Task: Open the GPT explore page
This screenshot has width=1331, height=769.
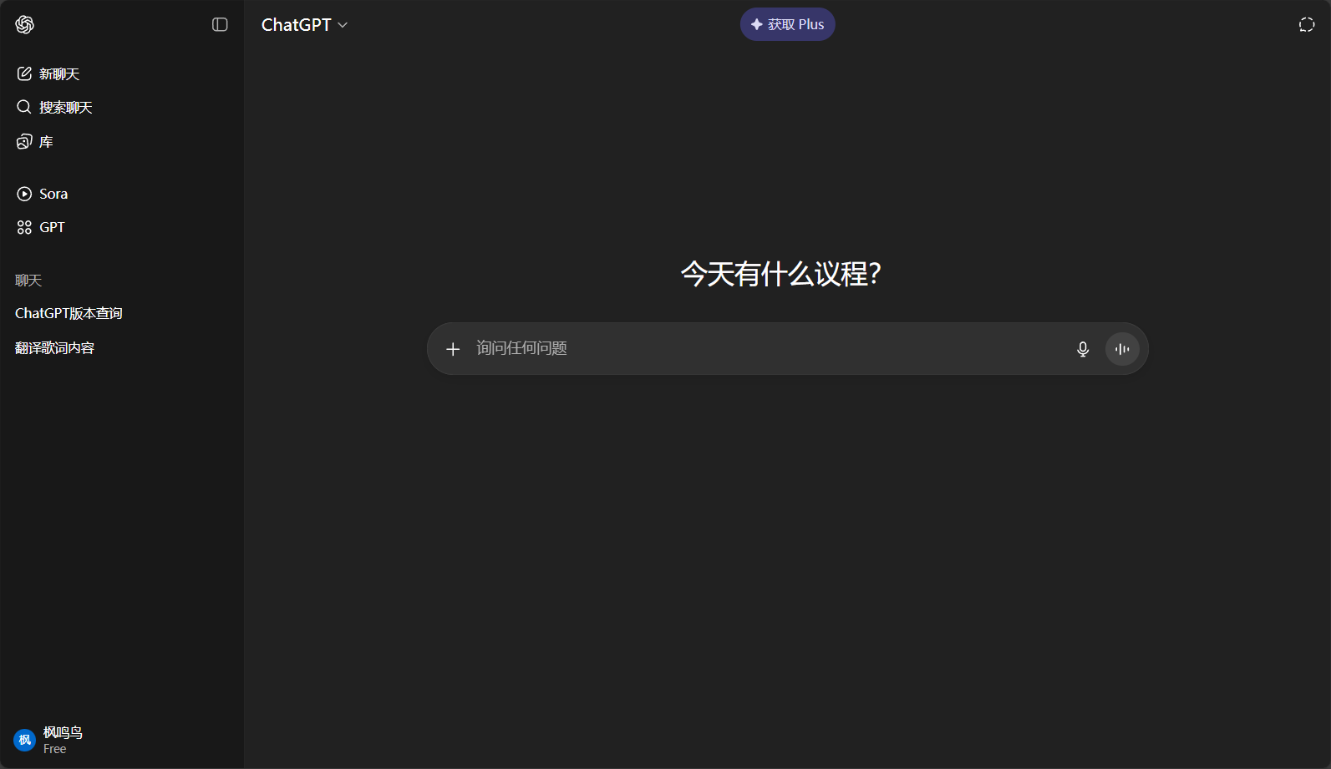Action: click(x=122, y=227)
